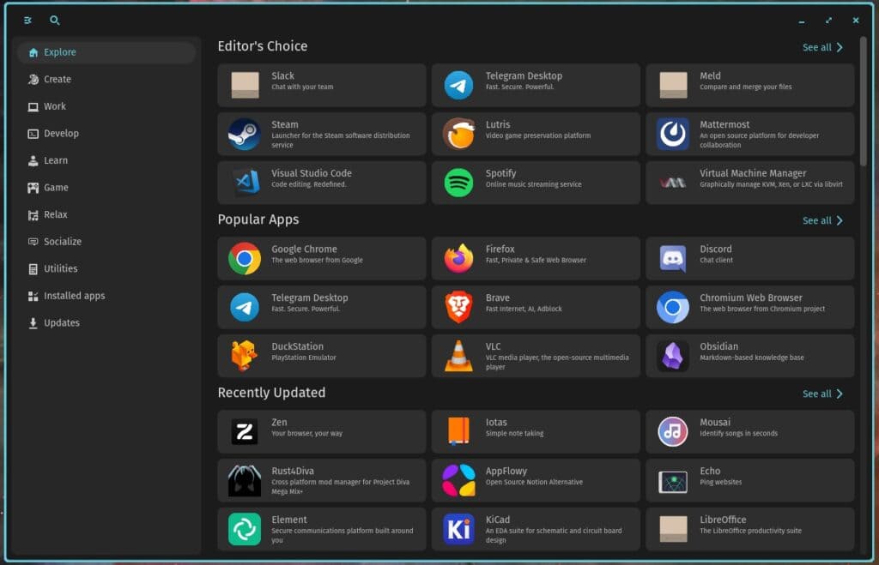Viewport: 879px width, 565px height.
Task: Click the Mousai music note icon
Action: point(673,432)
